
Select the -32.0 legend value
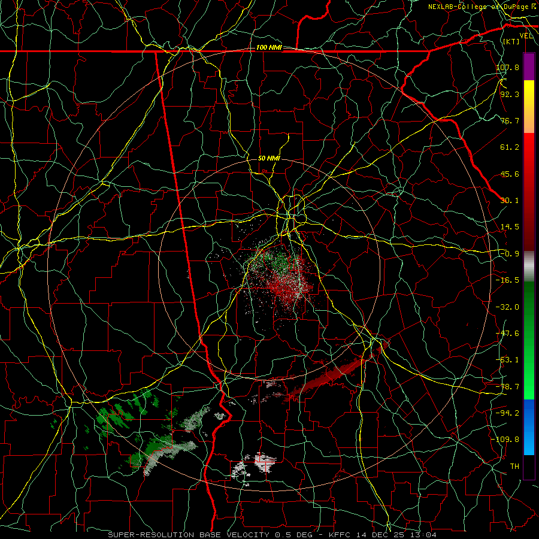coord(507,307)
